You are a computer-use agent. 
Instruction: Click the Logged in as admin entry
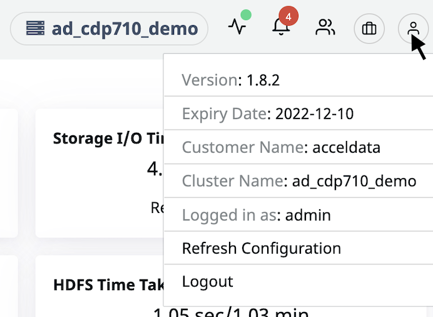pyautogui.click(x=298, y=215)
